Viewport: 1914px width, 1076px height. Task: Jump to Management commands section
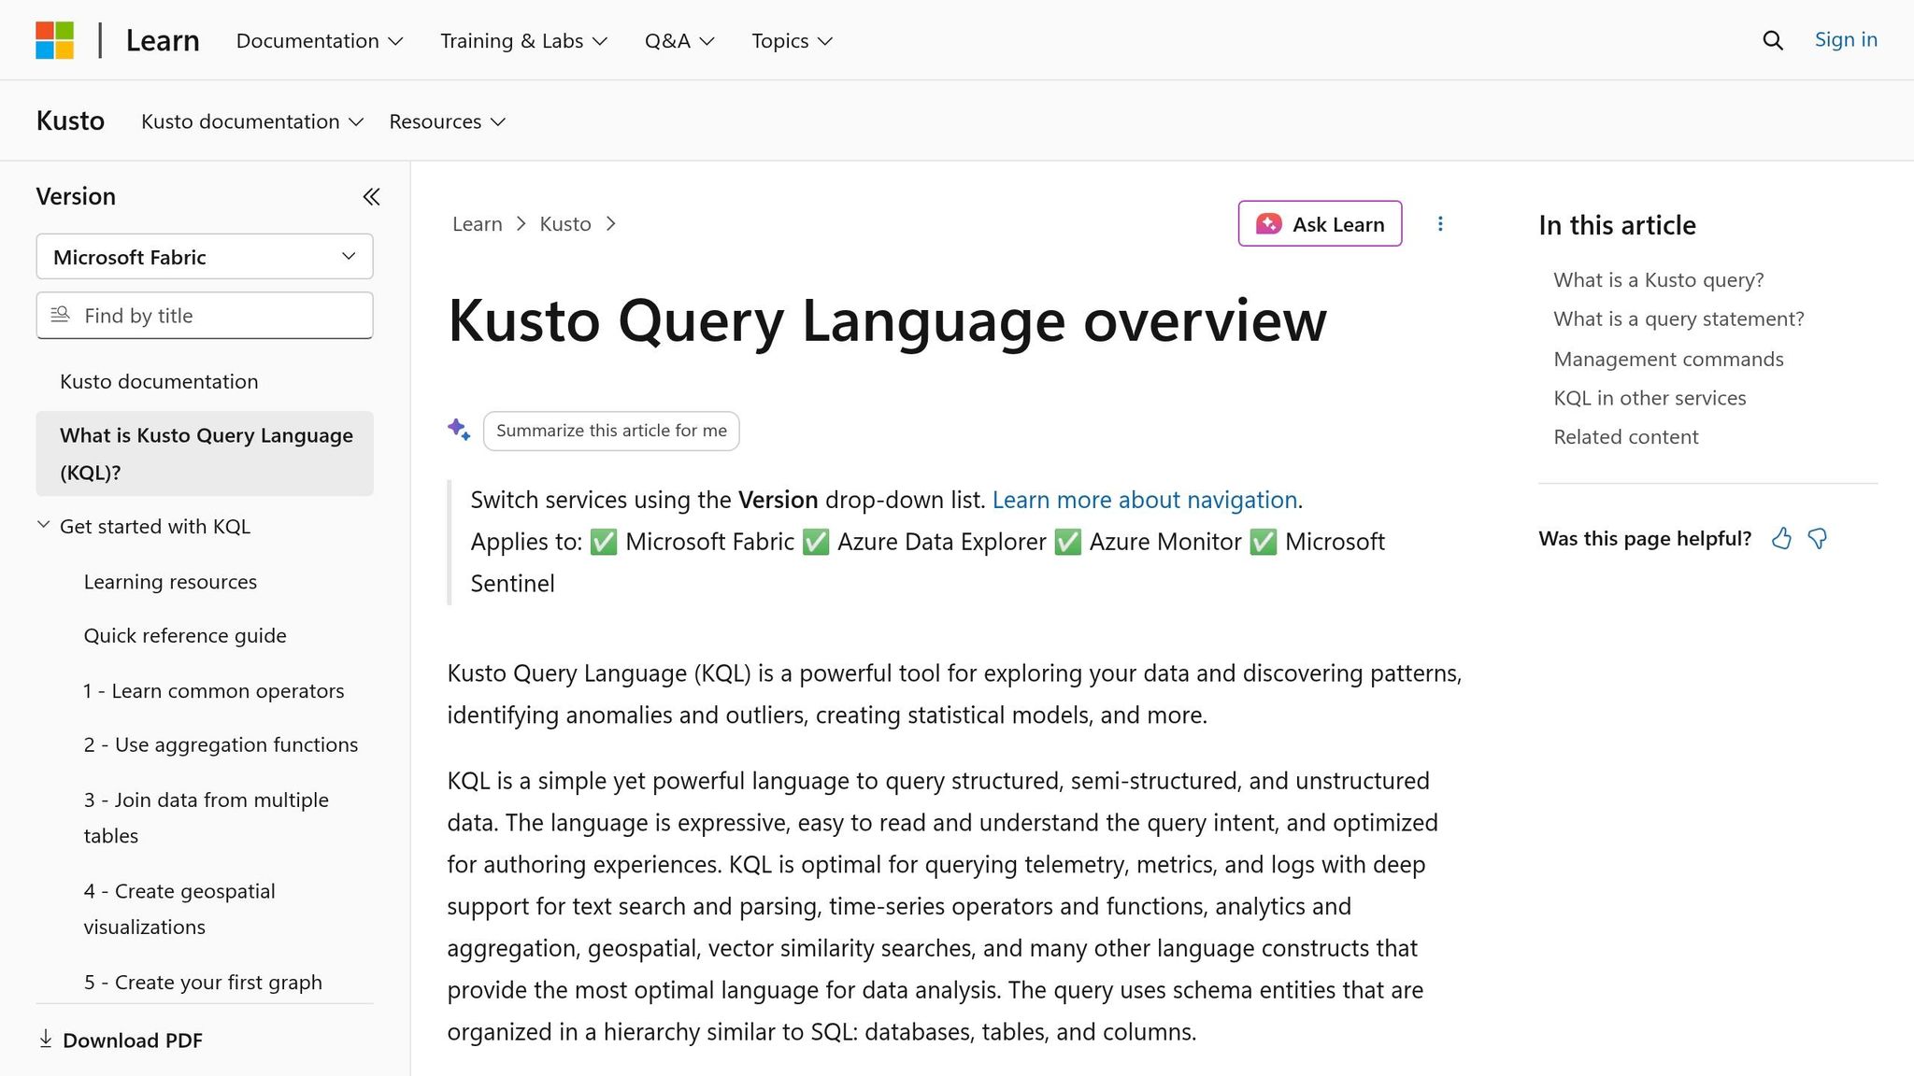pos(1668,360)
